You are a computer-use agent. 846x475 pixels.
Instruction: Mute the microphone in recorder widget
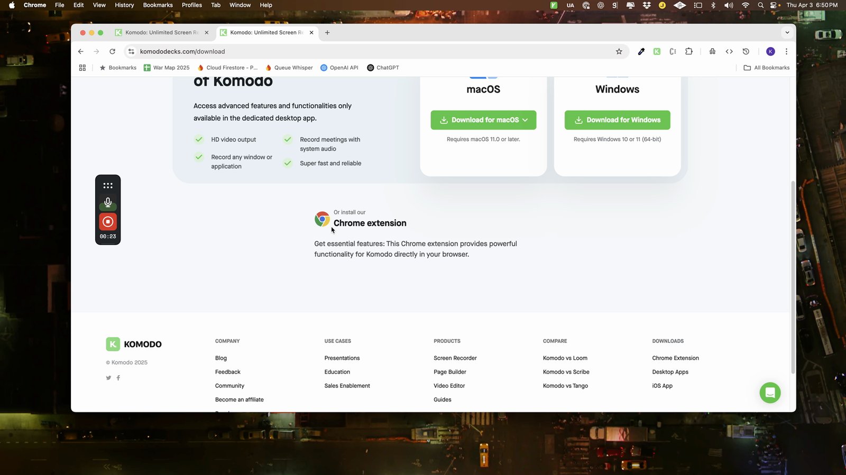click(x=108, y=202)
